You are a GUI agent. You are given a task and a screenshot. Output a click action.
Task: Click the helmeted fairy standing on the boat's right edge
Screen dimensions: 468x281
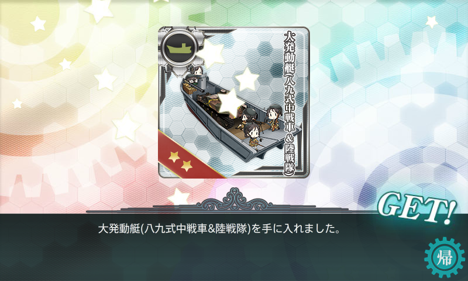coord(273,117)
